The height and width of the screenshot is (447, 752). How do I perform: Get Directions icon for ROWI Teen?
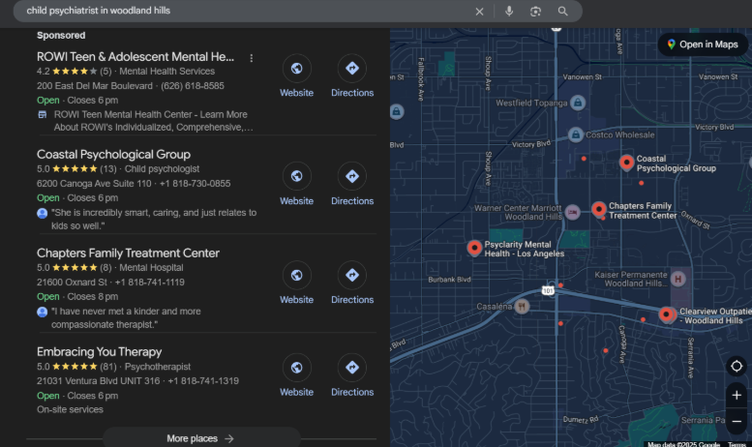352,69
